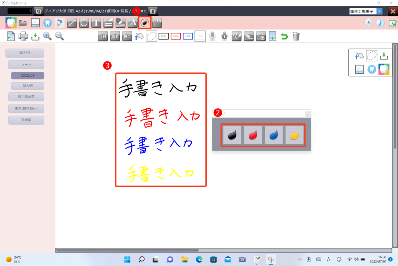
Task: Pick the red ink color
Action: coord(253,135)
